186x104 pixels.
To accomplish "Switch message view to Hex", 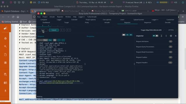I will point(50,40).
